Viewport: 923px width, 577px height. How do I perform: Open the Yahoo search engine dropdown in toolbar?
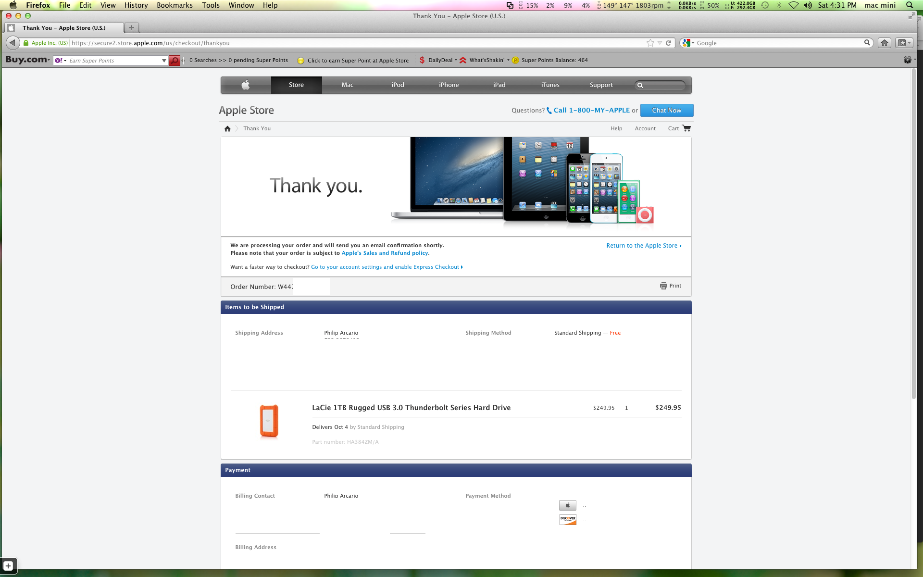pyautogui.click(x=61, y=61)
